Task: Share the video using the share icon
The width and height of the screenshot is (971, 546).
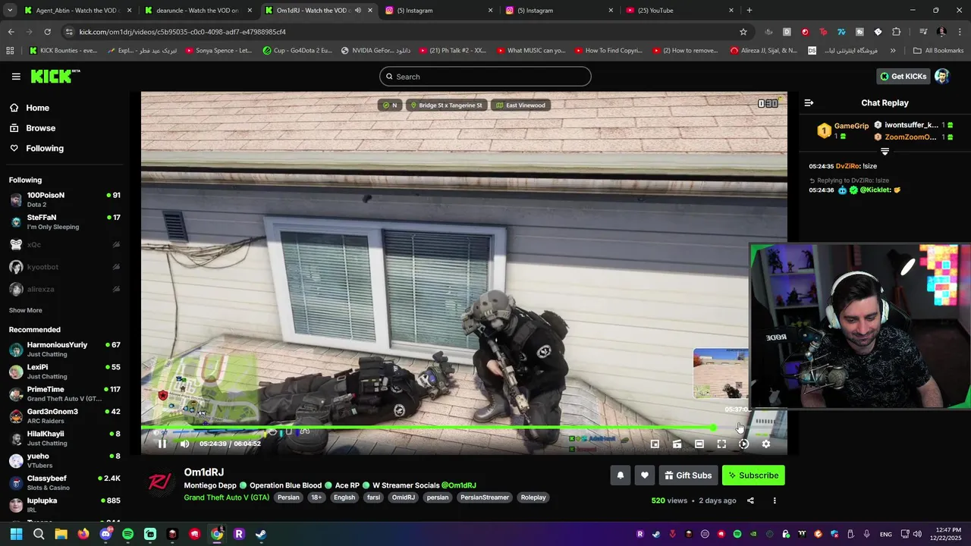Action: pos(750,500)
